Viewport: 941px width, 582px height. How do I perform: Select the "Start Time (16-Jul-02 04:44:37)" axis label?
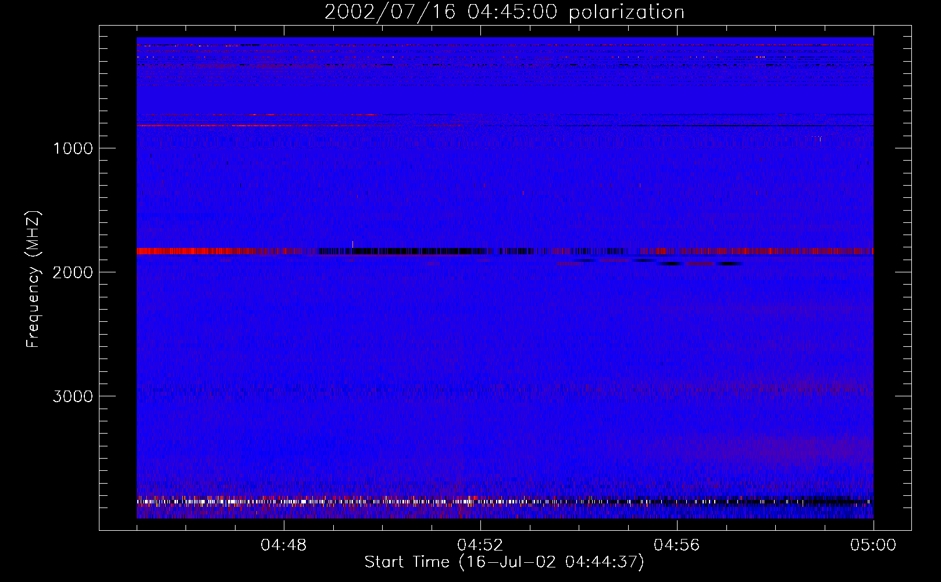[x=504, y=562]
